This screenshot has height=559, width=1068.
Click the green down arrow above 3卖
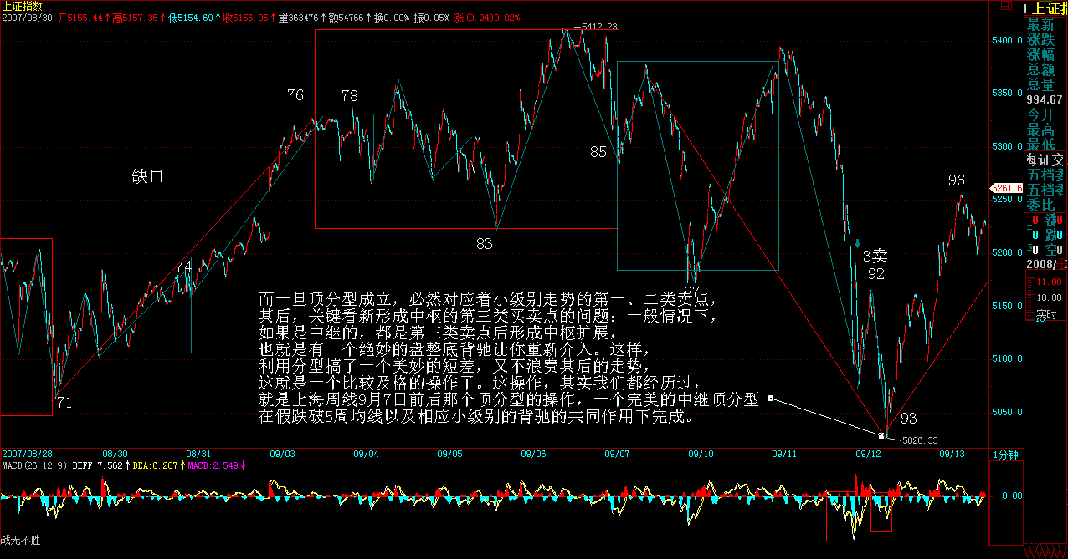click(x=857, y=243)
